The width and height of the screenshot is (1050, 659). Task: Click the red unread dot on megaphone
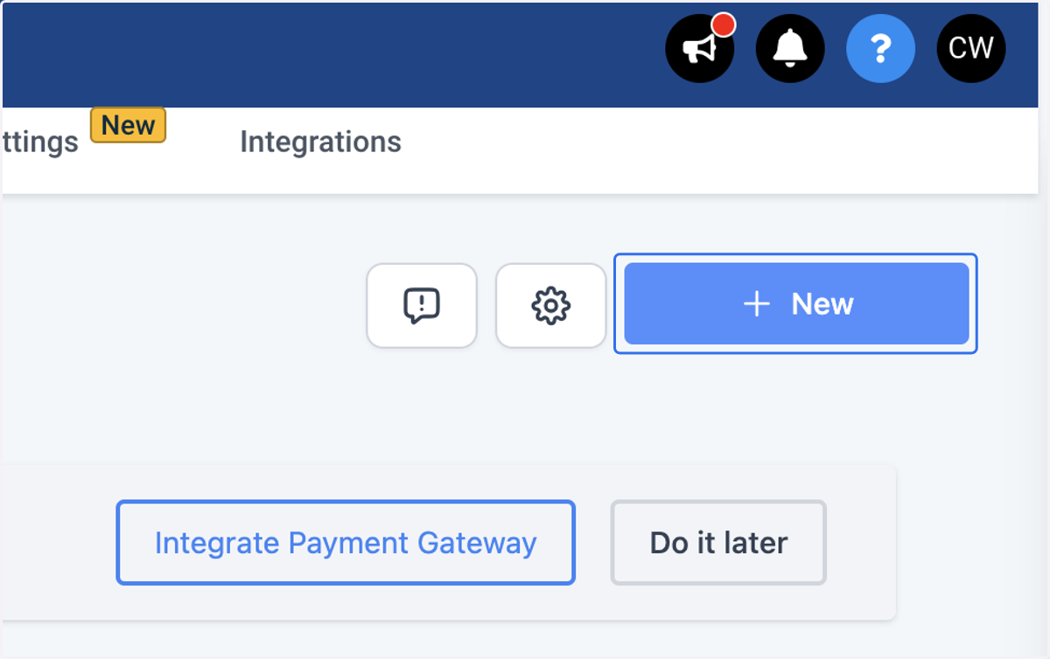click(723, 24)
